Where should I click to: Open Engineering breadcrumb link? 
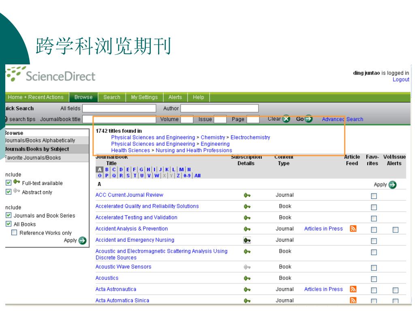pyautogui.click(x=215, y=144)
